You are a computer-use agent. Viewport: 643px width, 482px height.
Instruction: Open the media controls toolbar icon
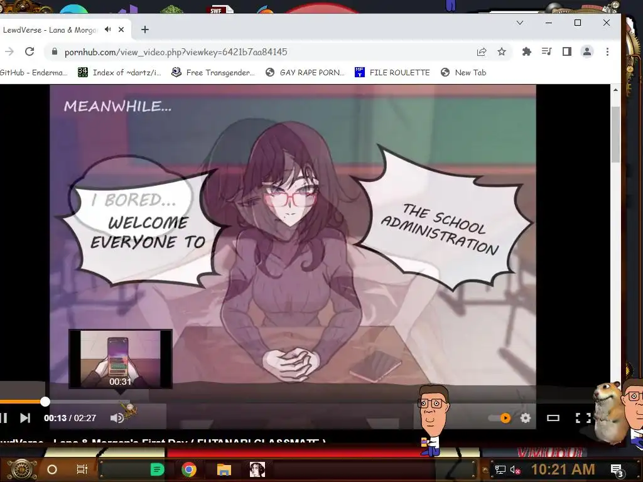pos(547,51)
